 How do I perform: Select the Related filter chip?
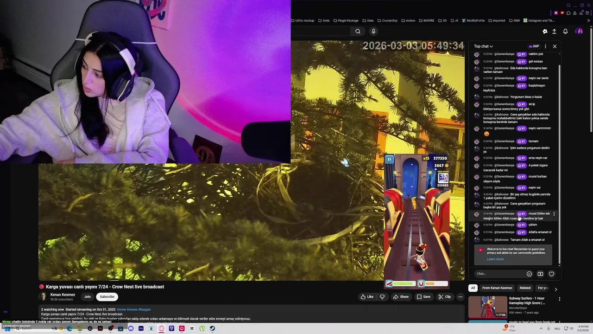click(525, 288)
